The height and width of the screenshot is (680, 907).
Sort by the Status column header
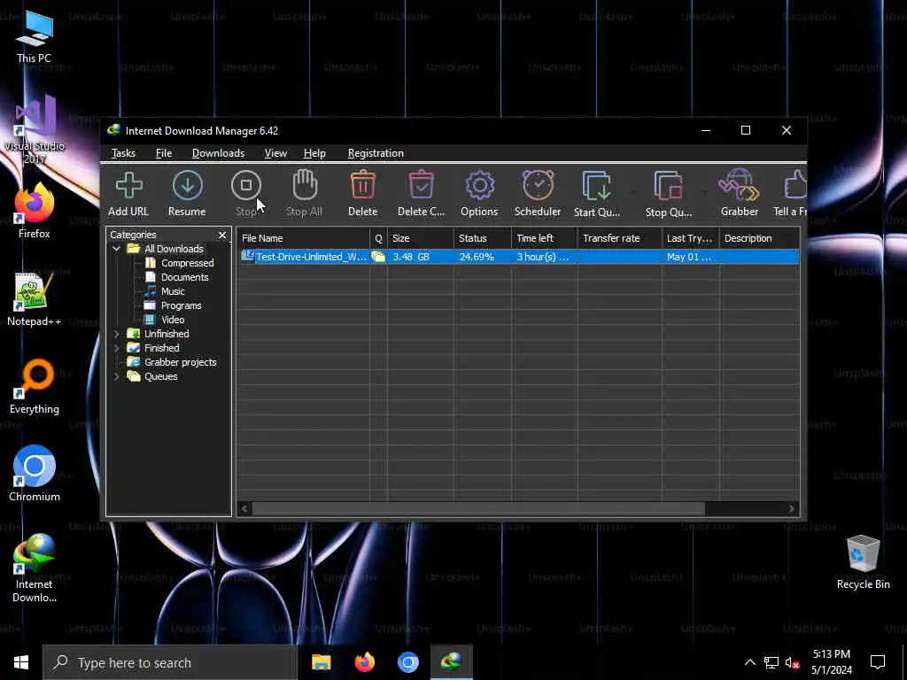click(x=483, y=238)
